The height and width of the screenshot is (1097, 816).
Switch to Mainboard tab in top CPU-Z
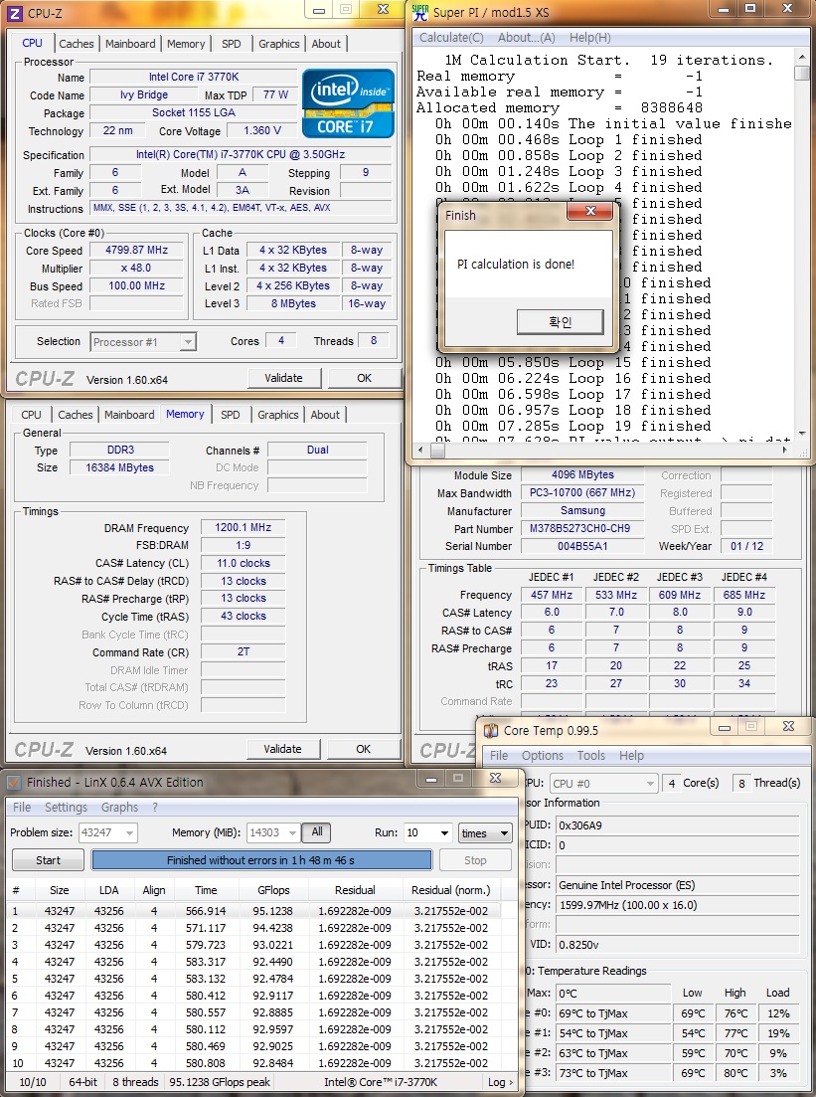point(130,44)
